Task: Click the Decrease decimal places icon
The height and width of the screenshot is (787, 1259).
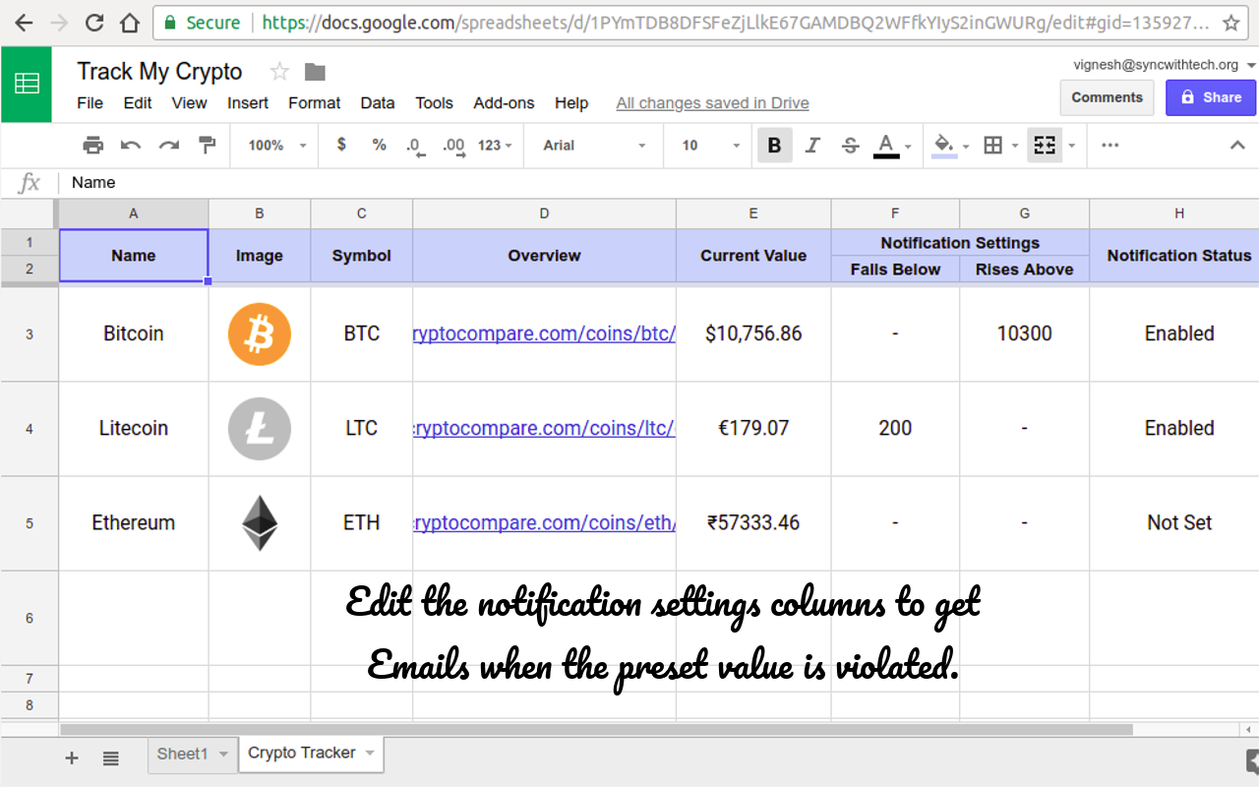Action: click(x=414, y=145)
